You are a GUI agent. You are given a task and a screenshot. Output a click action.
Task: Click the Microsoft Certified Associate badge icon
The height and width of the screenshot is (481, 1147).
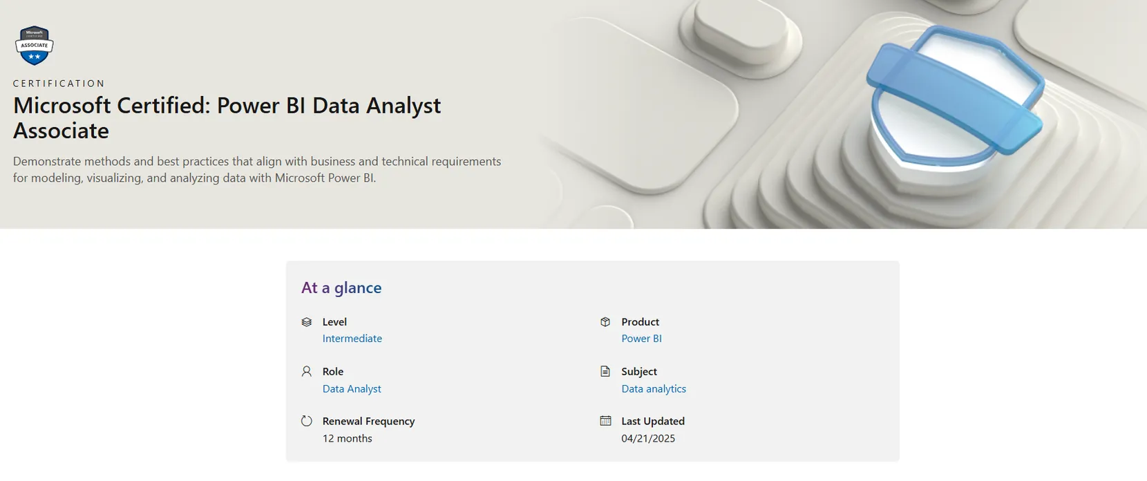[x=34, y=46]
